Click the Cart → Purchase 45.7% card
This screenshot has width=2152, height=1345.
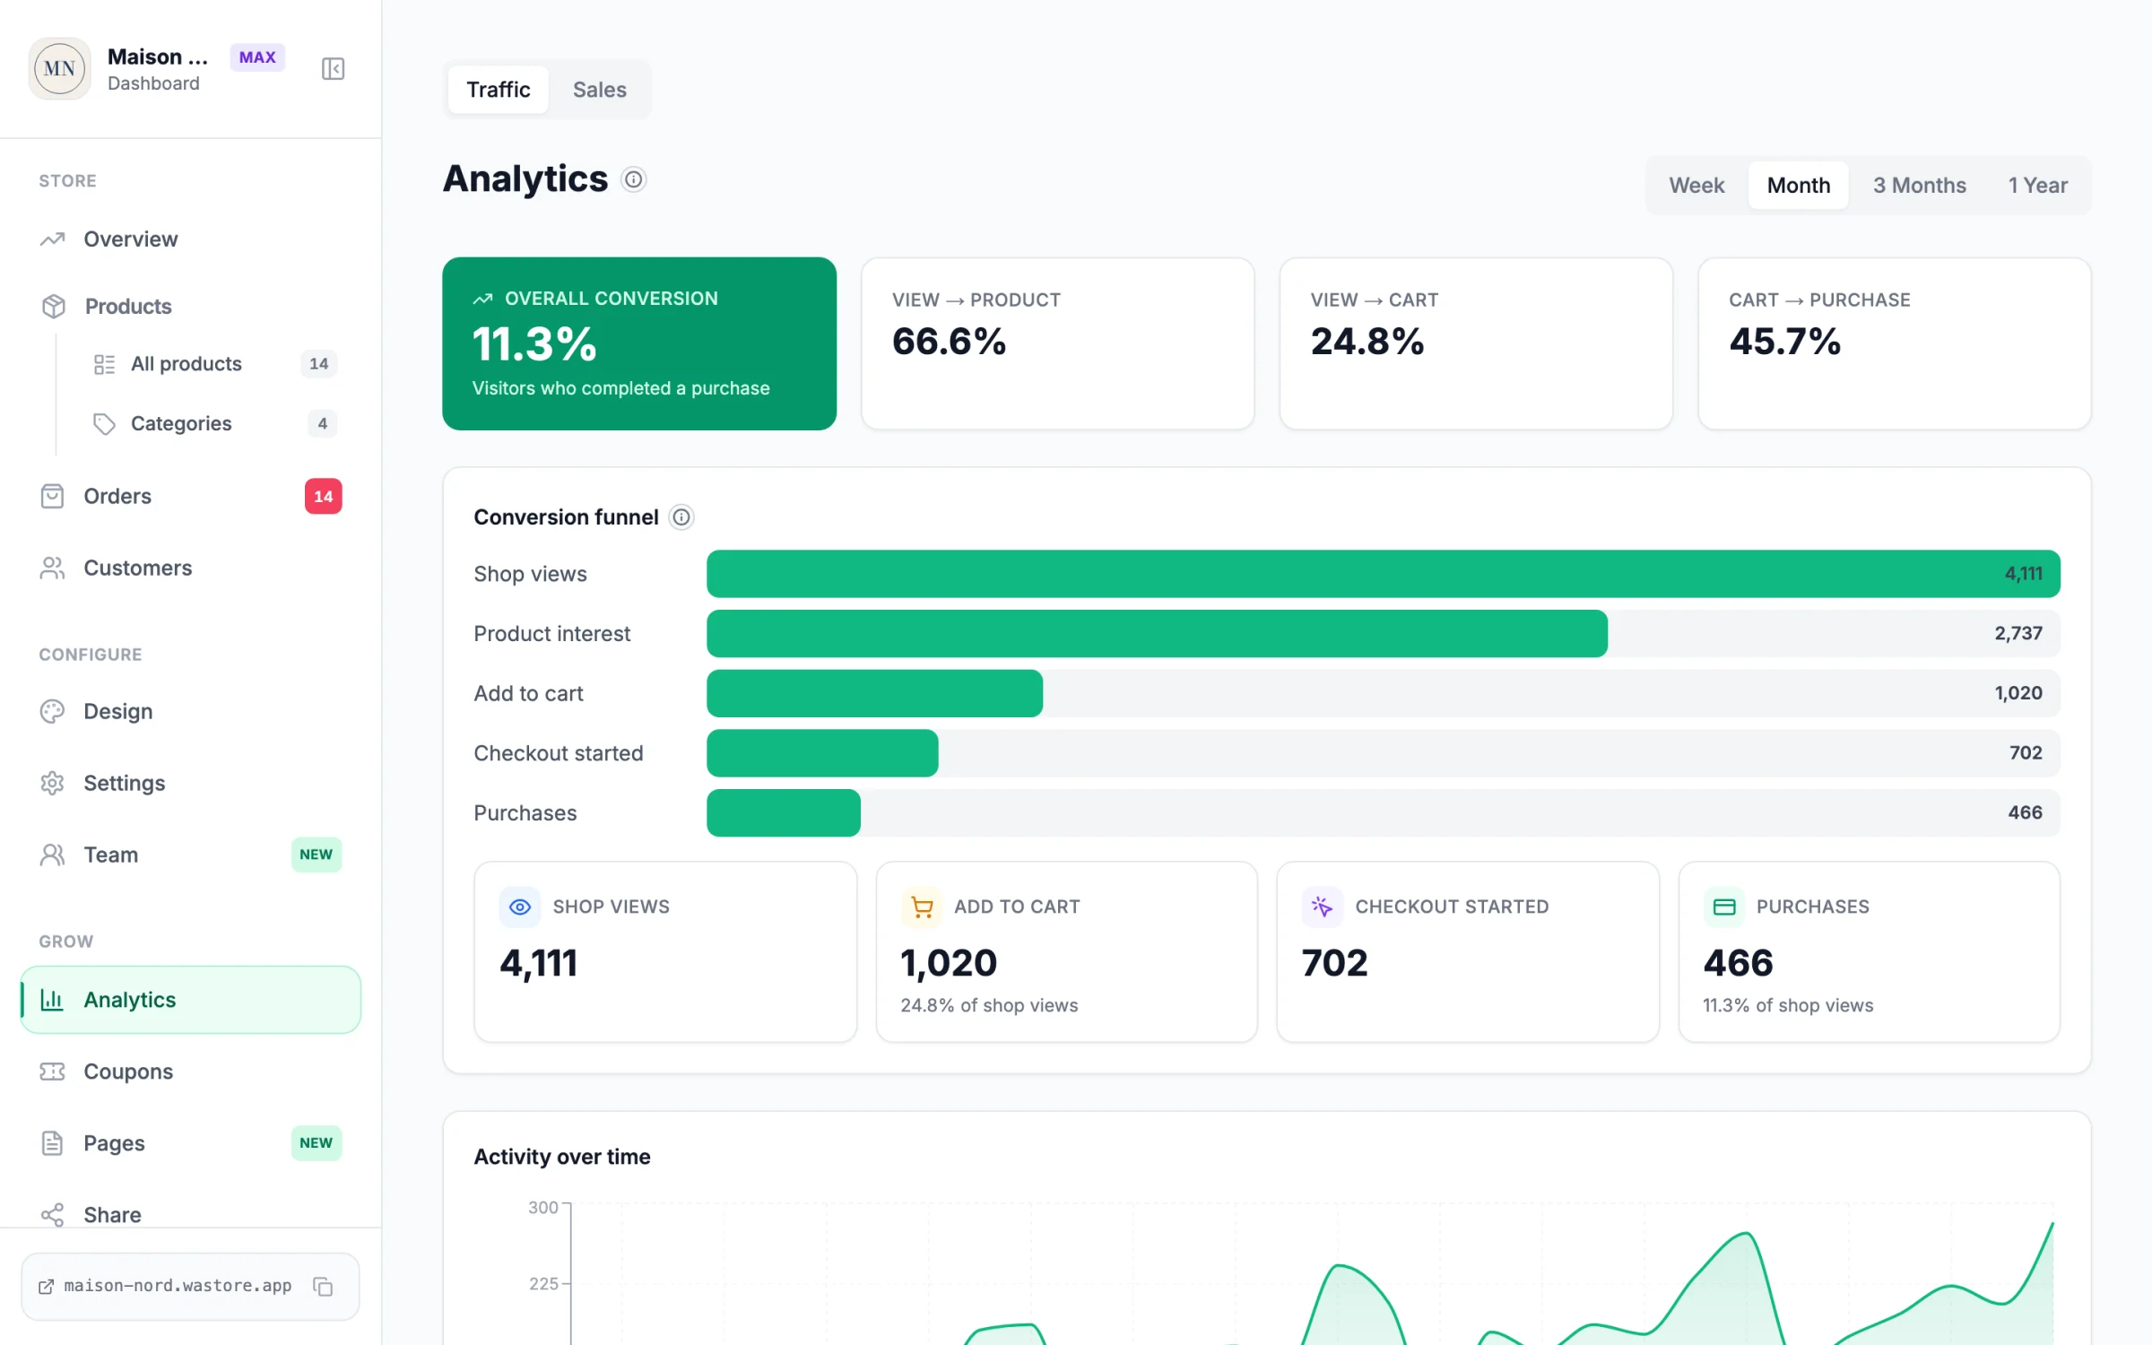1895,343
